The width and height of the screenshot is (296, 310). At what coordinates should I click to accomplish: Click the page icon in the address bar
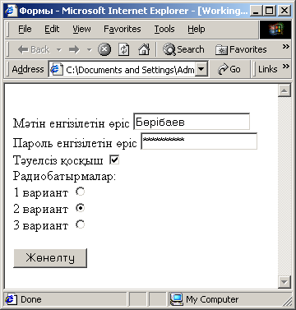point(56,69)
